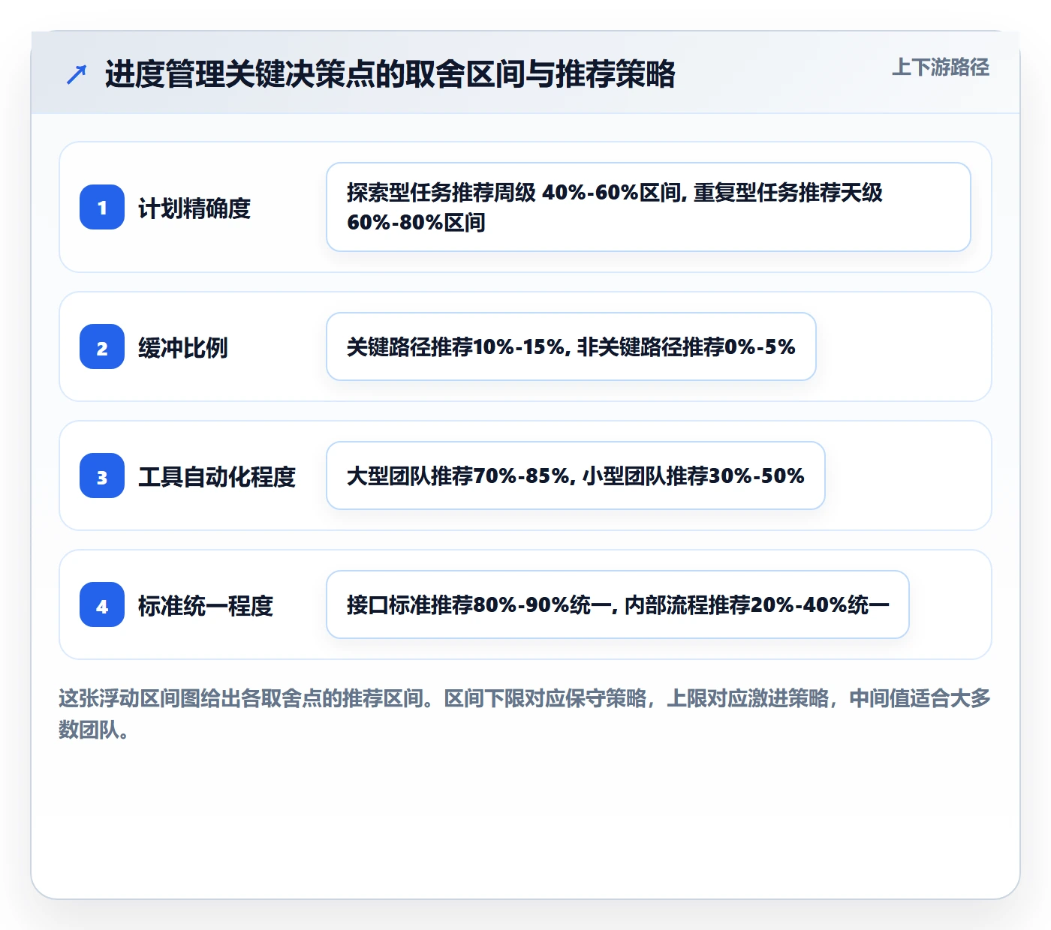Screen dimensions: 1051x930
Task: Click the box with 接口标准推荐80%-90%统一
Action: (618, 604)
